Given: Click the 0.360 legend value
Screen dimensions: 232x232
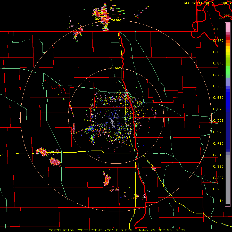Looking at the screenshot, I should tap(218, 166).
